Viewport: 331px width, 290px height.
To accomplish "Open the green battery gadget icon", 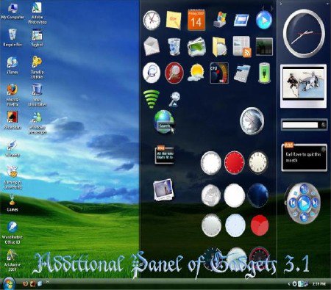I will tap(264, 73).
